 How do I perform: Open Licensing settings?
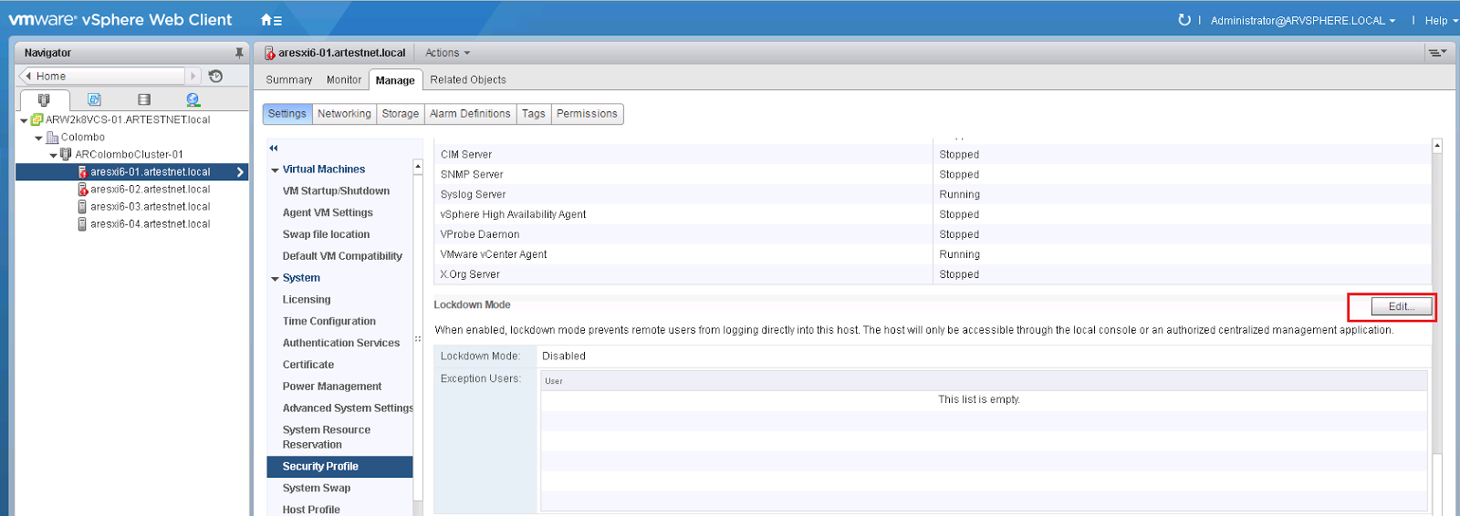[x=307, y=299]
